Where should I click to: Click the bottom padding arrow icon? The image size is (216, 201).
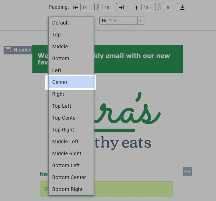(183, 7)
